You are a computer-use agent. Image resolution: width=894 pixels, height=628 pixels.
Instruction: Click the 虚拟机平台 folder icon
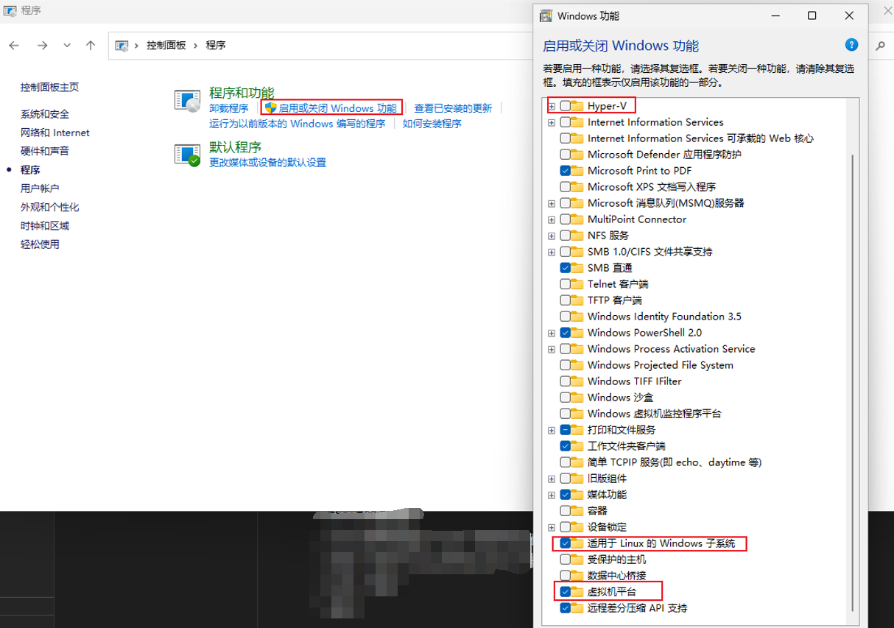point(577,592)
